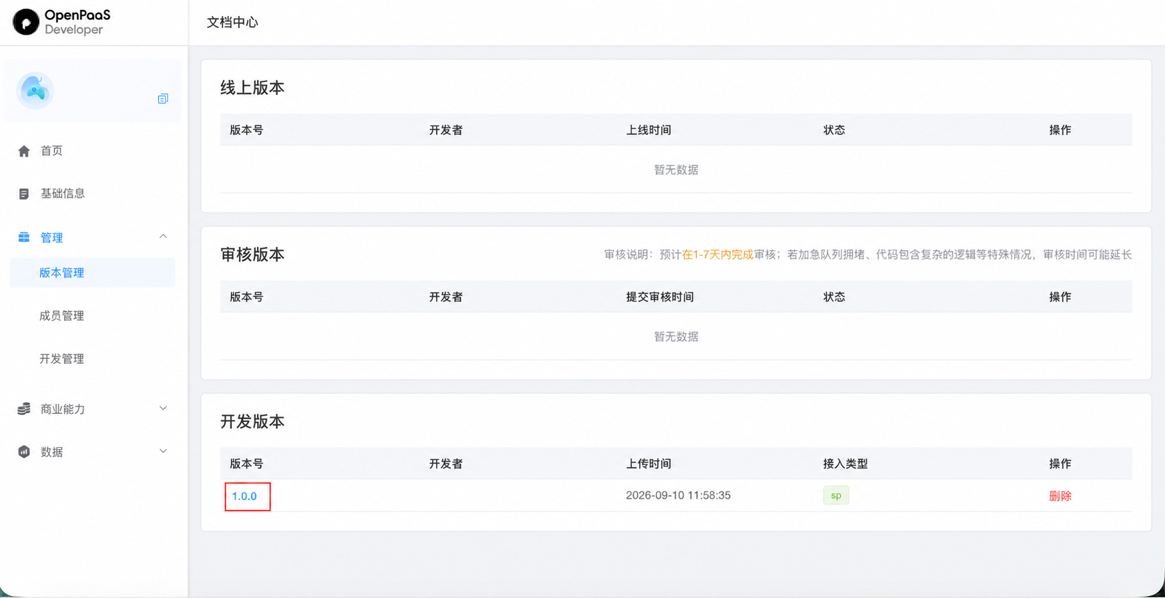This screenshot has height=598, width=1165.
Task: Click the chart icon next to 数据
Action: click(24, 452)
